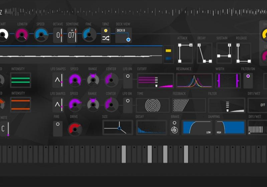Select the RELEASE envelope shape box

click(243, 53)
